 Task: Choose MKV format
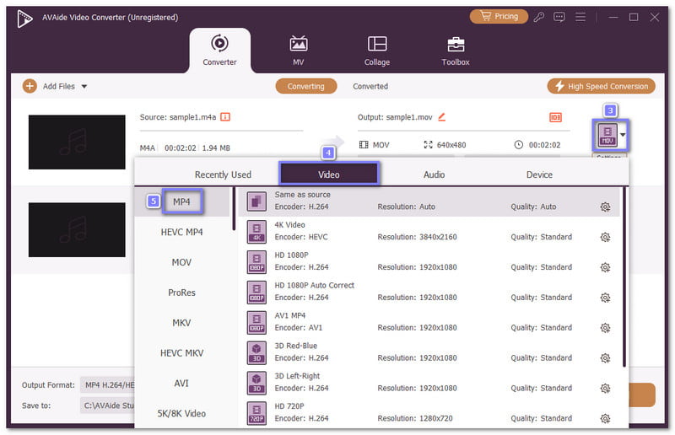[x=181, y=323]
